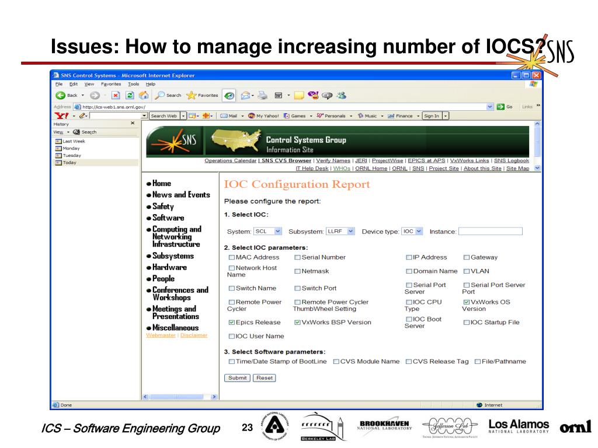Expand the address bar URL dropdown arrow
The image size is (598, 448).
490,107
